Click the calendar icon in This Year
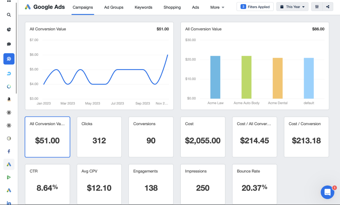The image size is (340, 205). point(282,7)
